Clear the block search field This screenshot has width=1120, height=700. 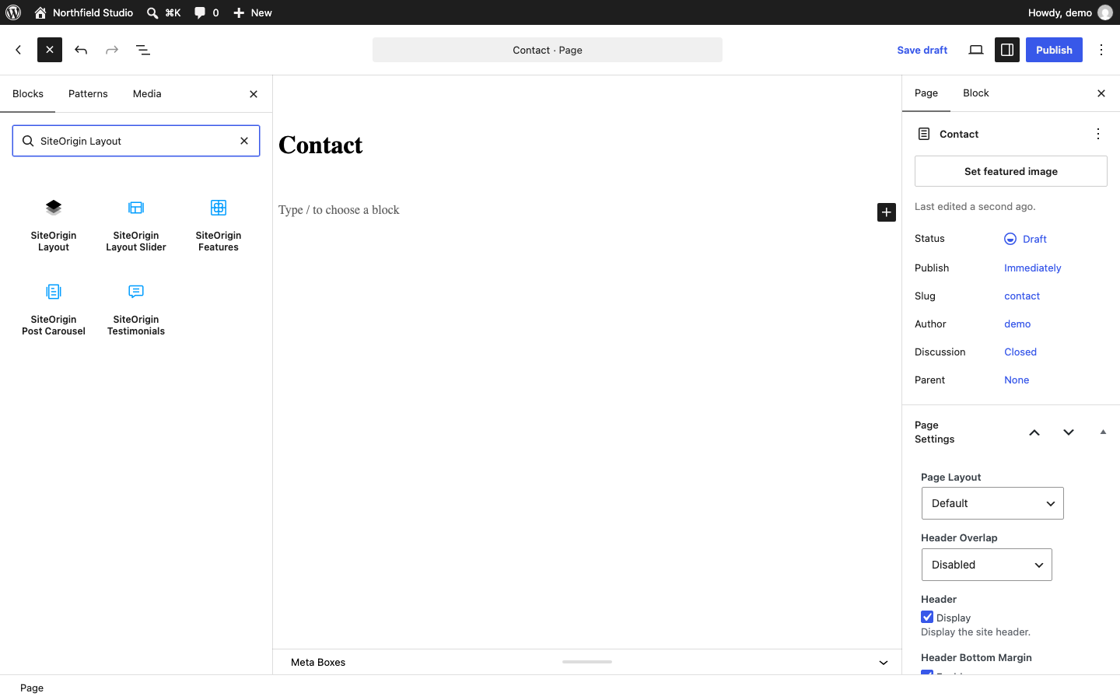[244, 141]
